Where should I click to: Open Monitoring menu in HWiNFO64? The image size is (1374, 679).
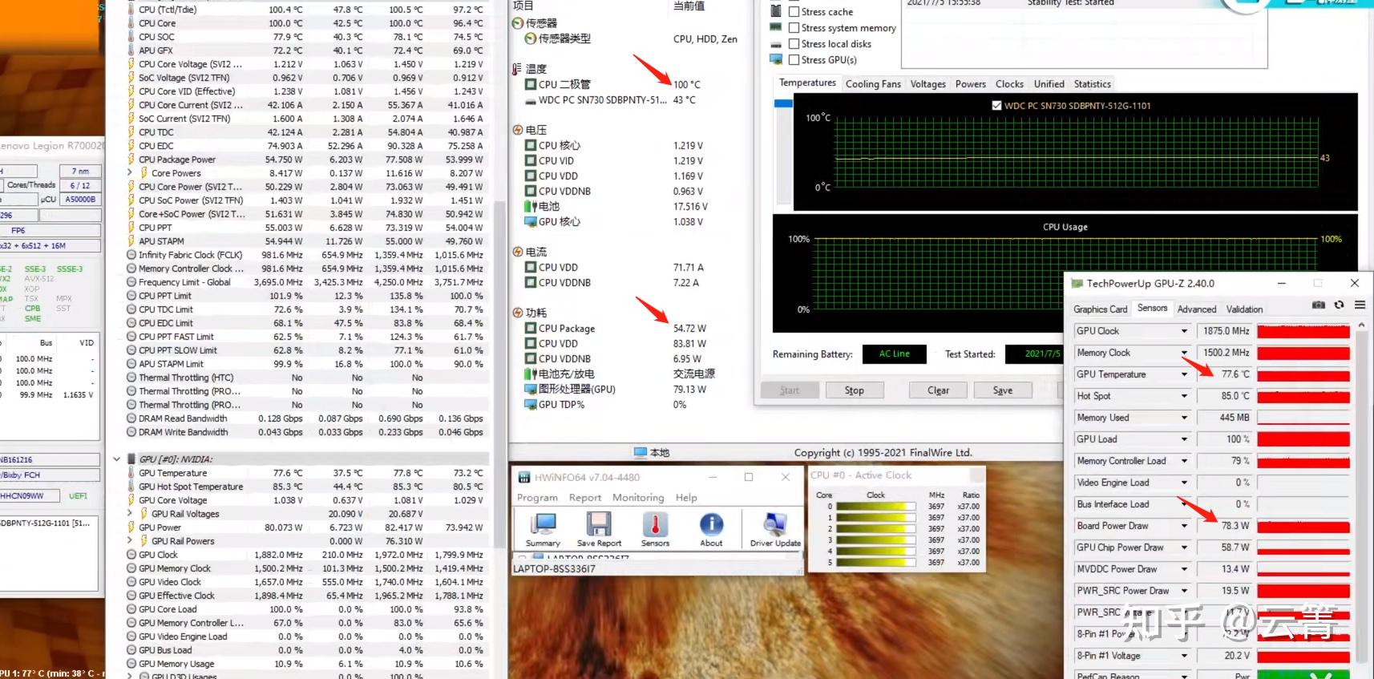point(638,498)
